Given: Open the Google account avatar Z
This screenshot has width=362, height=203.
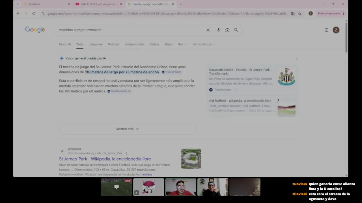Looking at the screenshot, I should tap(336, 30).
